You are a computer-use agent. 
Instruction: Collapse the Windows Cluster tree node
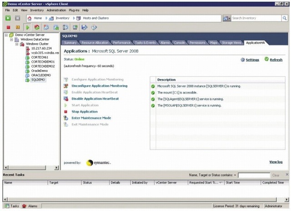(17, 44)
